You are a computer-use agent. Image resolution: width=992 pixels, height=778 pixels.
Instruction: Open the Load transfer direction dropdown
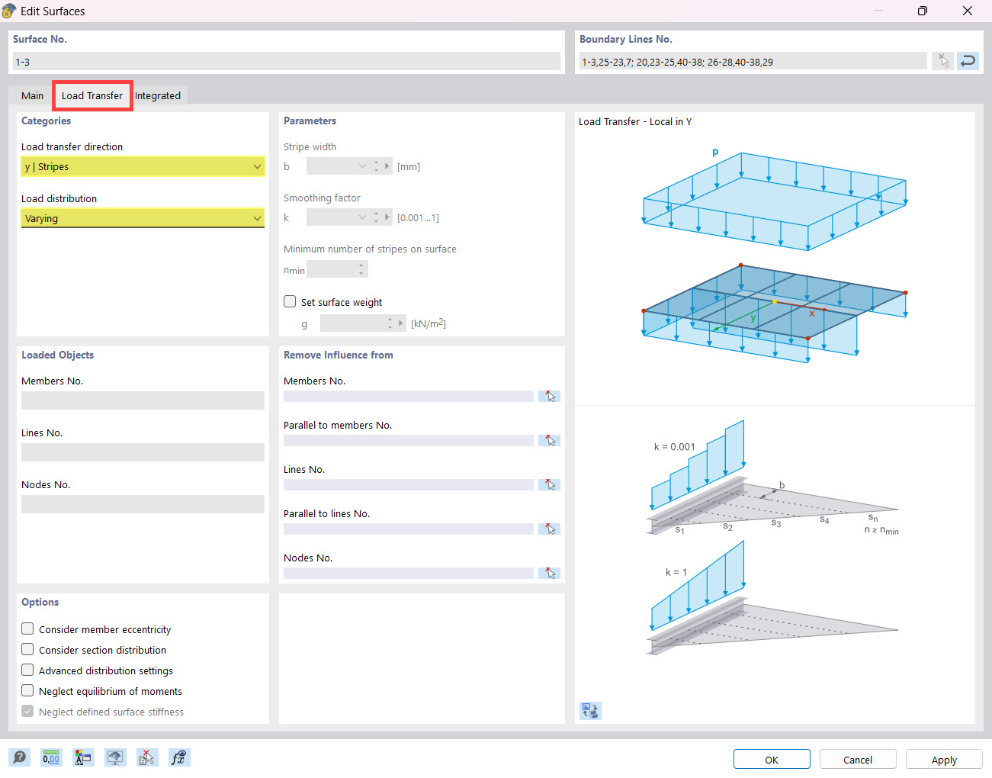(143, 166)
